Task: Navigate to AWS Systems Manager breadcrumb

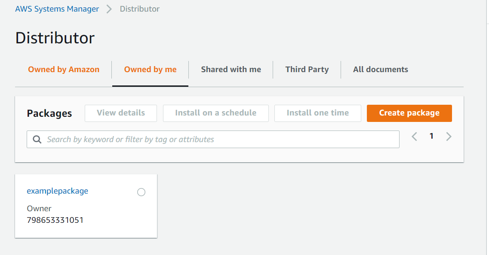Action: (57, 8)
